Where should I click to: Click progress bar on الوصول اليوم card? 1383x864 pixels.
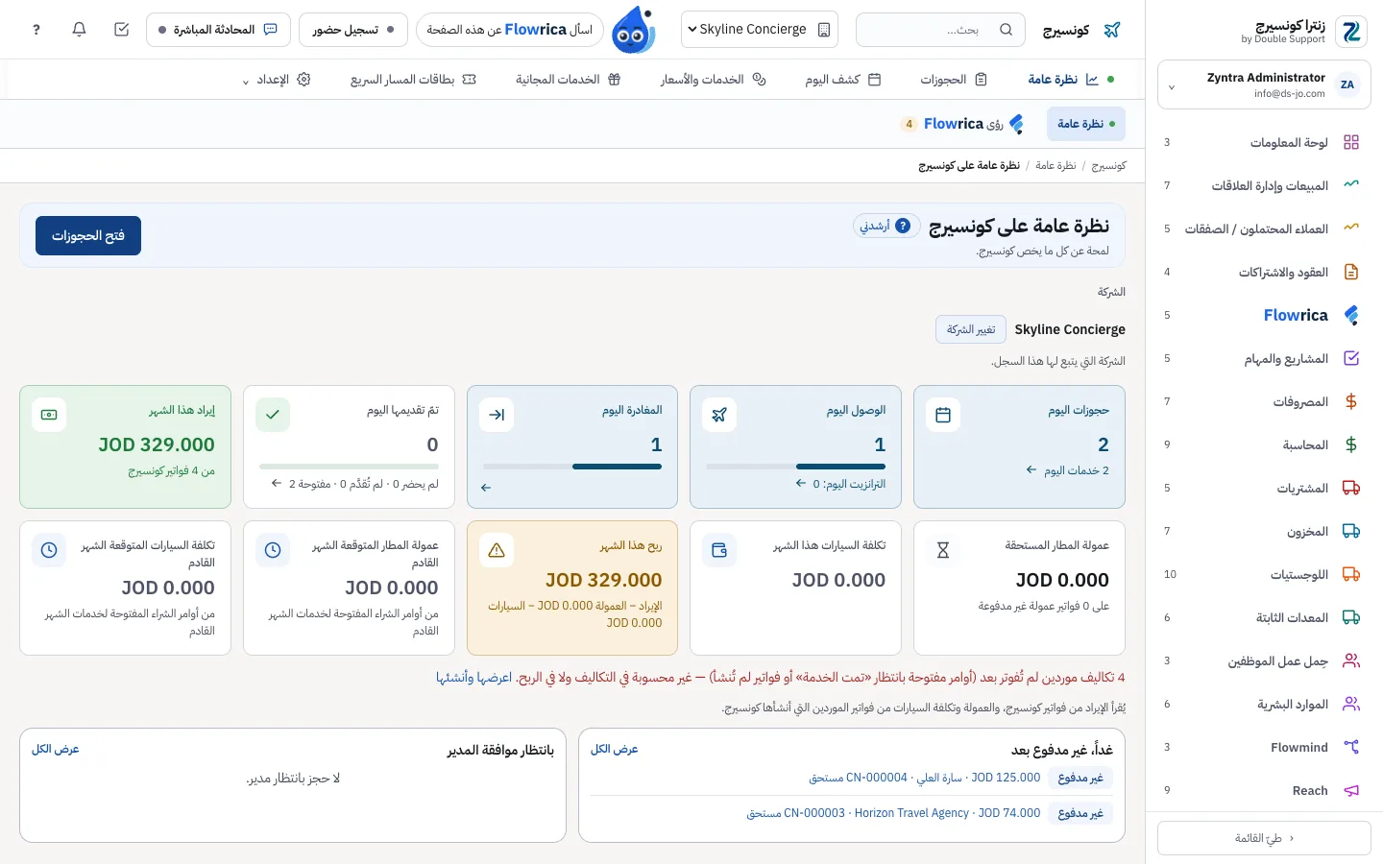click(x=795, y=467)
